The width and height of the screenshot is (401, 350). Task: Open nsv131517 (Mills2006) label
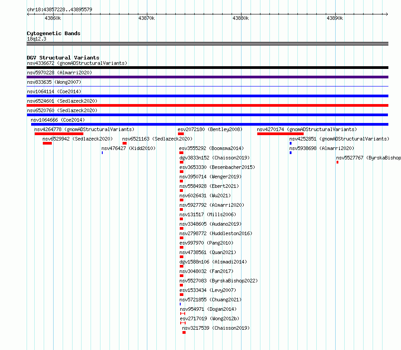click(208, 214)
